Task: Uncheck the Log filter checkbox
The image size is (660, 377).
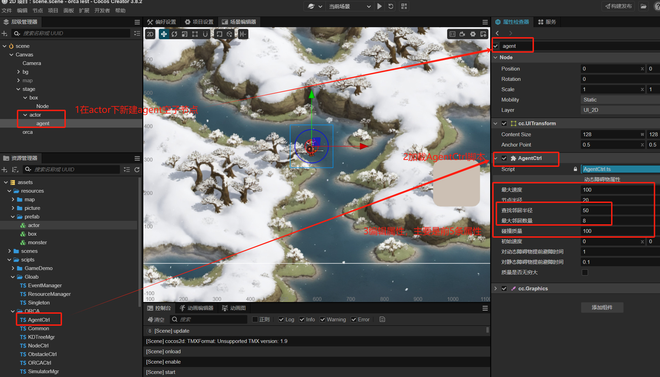Action: click(x=281, y=320)
